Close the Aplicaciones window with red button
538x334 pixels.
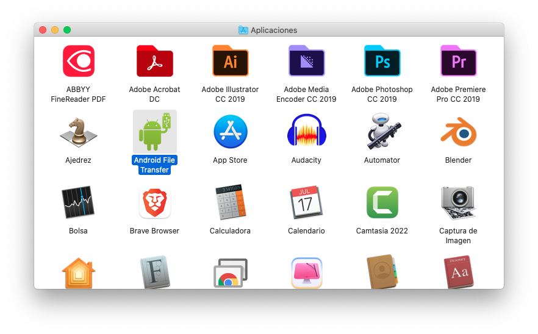[43, 30]
